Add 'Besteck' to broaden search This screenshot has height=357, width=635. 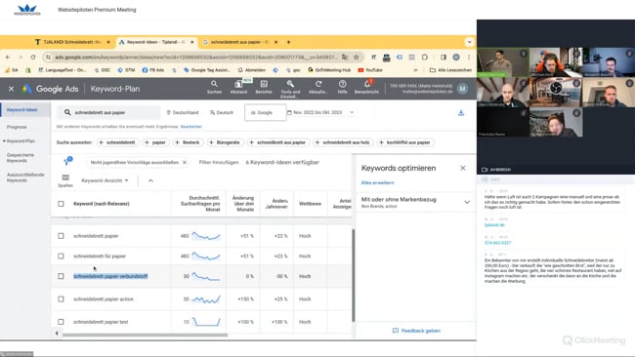tap(188, 142)
